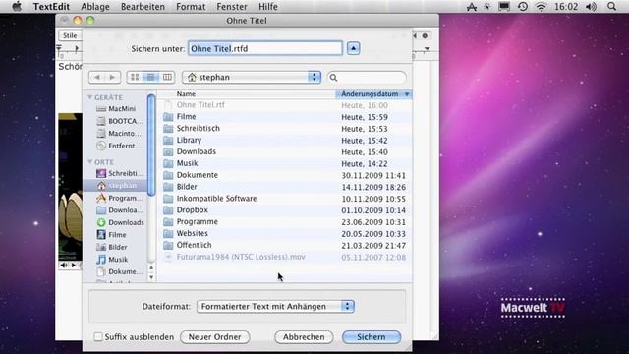Switch to list view

[x=150, y=77]
